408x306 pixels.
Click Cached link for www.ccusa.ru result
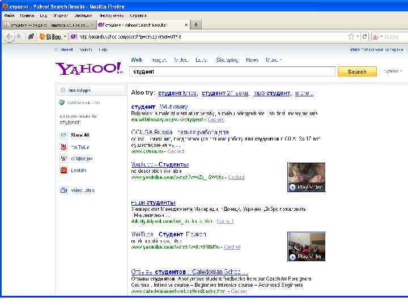176,151
